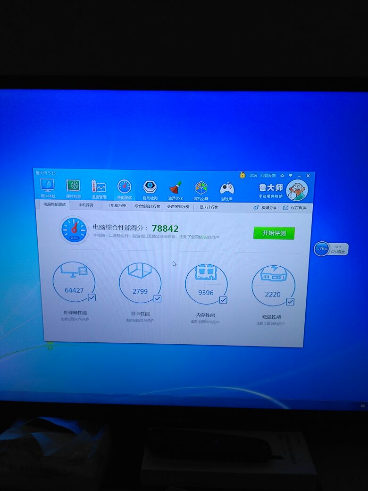Click the graphics score 2799

click(140, 292)
